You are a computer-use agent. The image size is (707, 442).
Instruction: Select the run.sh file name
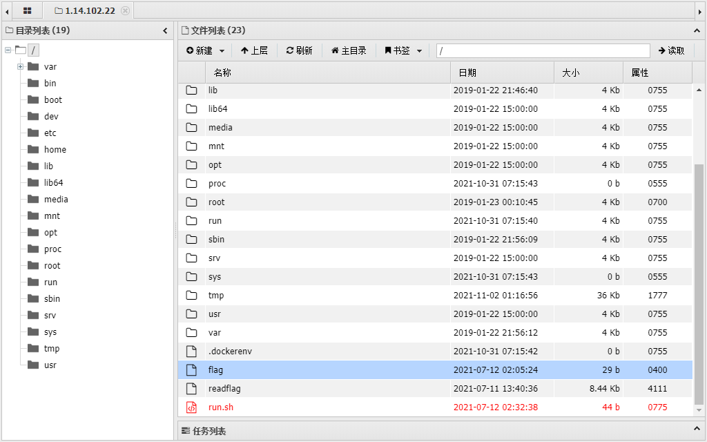[x=220, y=407]
